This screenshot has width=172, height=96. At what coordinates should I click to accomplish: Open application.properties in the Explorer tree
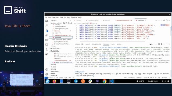(x=61, y=35)
